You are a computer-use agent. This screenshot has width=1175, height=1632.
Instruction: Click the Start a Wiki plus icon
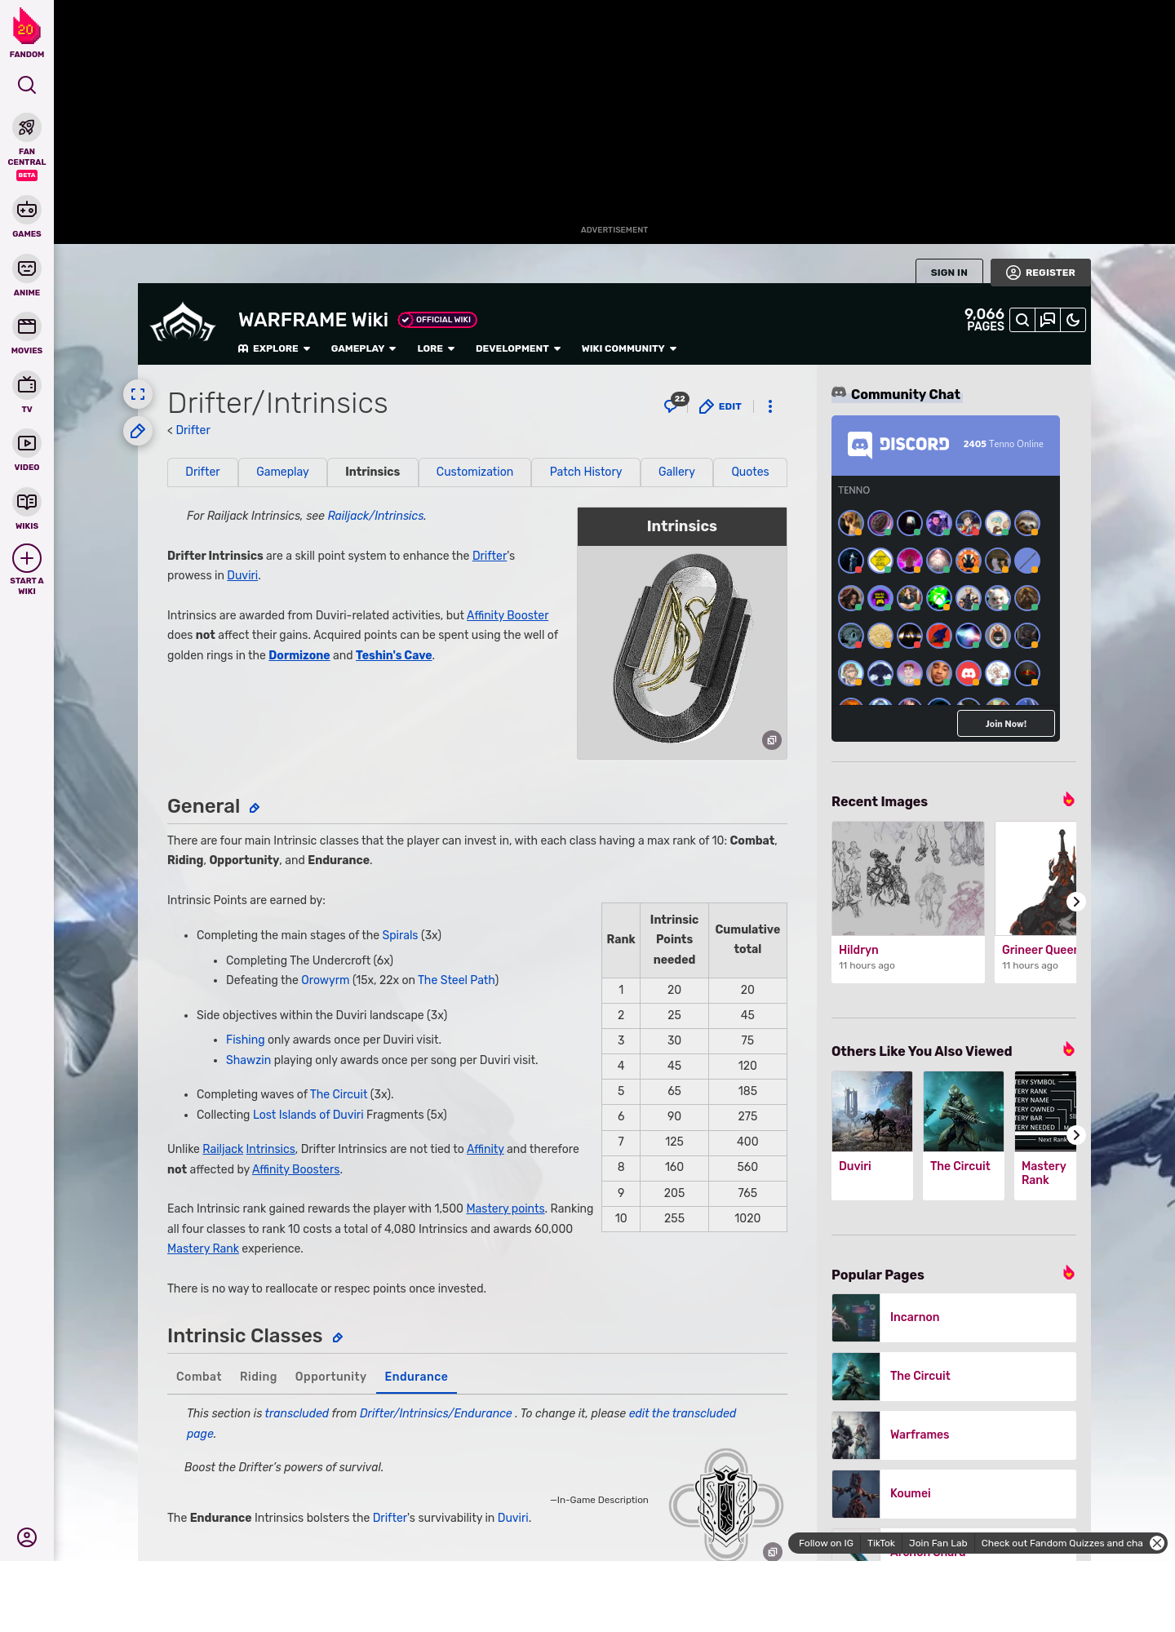tap(27, 558)
